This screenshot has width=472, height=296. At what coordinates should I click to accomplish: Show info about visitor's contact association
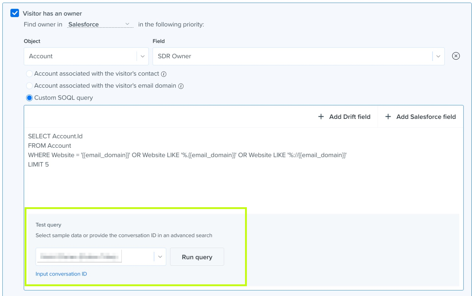point(164,74)
